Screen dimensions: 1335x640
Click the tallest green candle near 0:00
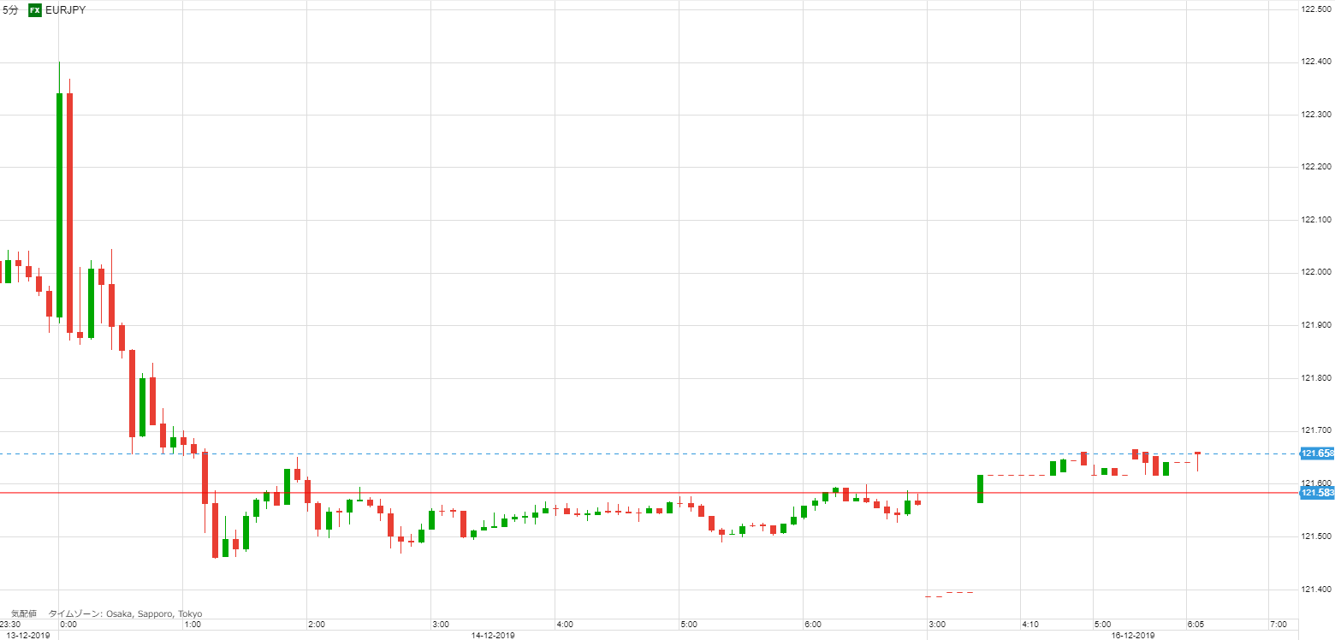tap(59, 205)
